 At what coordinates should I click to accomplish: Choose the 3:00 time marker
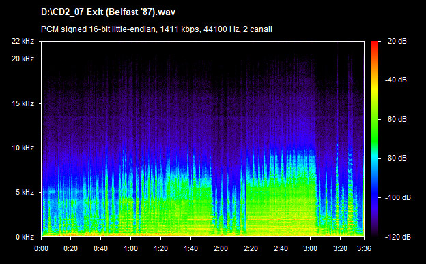[310, 248]
